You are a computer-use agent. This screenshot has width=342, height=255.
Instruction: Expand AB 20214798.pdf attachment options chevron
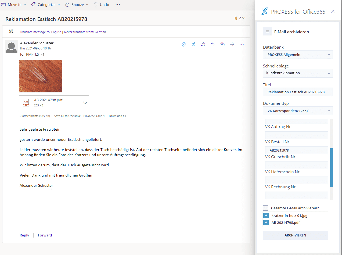85,103
